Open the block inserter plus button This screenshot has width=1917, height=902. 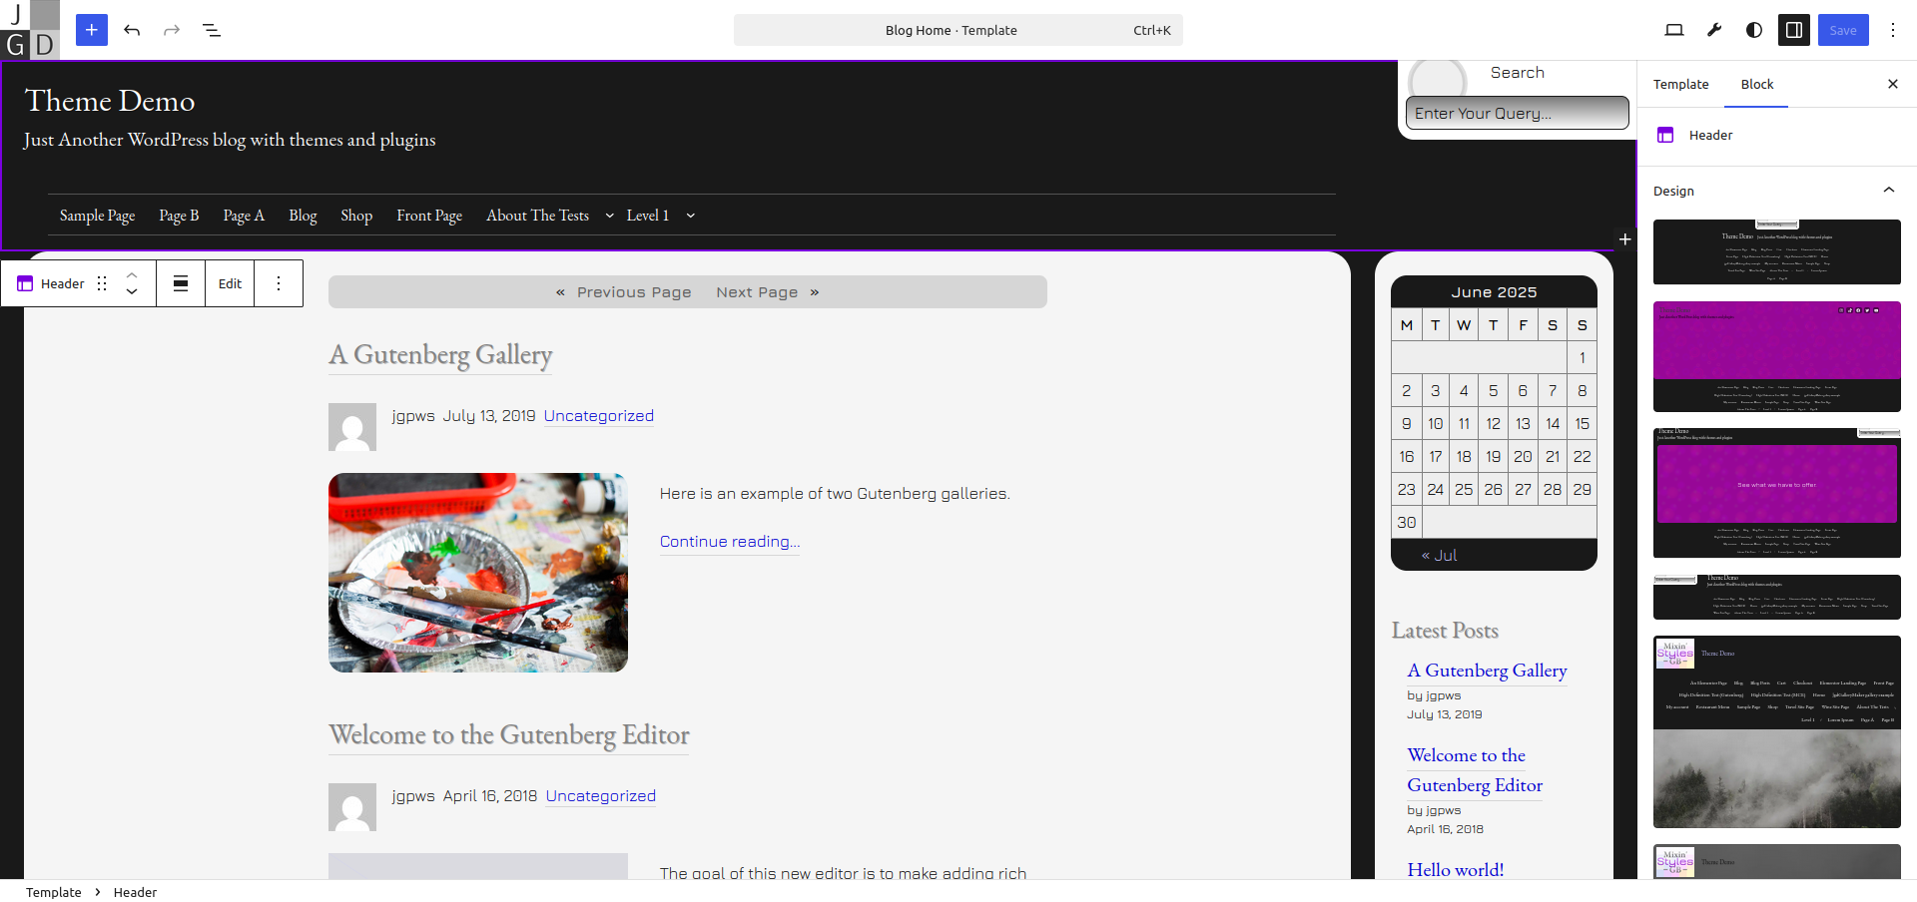pyautogui.click(x=92, y=30)
